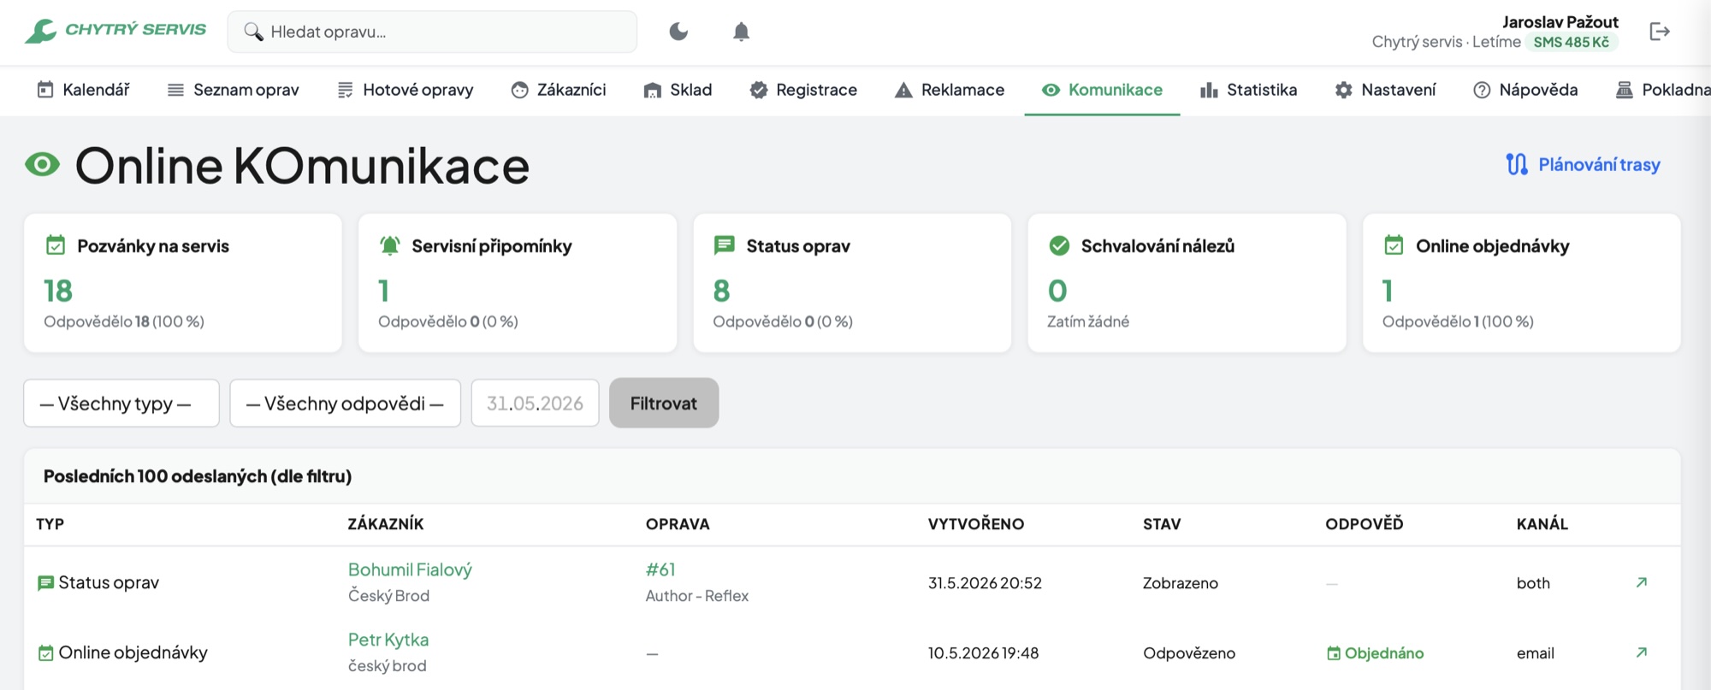Open the Všechny typy dropdown
Viewport: 1711px width, 690px height.
(x=121, y=403)
